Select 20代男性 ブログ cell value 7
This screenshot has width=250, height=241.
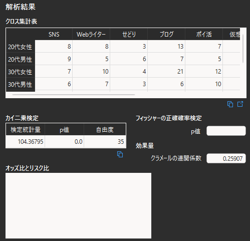tap(166, 59)
